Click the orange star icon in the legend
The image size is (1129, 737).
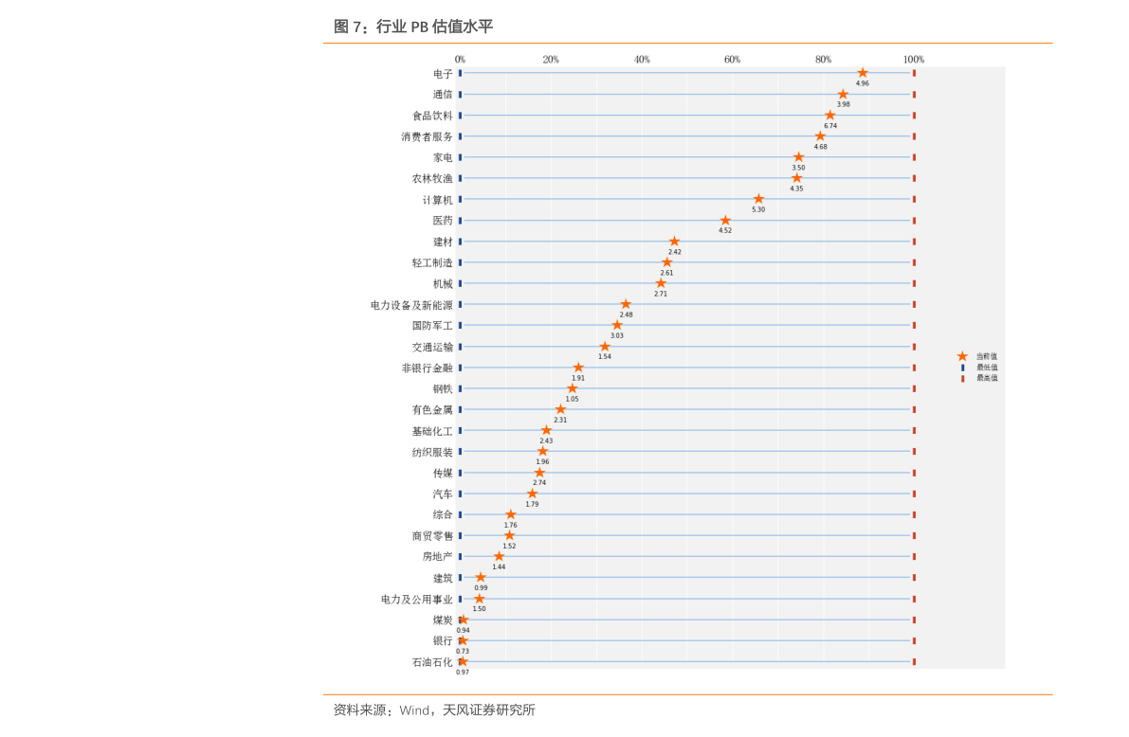962,356
